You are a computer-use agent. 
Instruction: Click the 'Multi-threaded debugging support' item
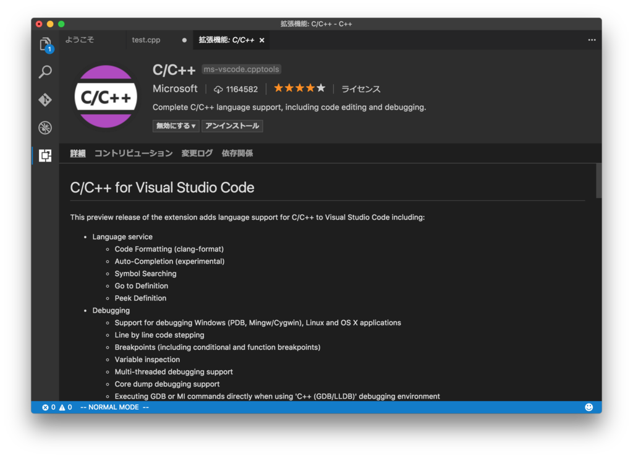click(174, 371)
